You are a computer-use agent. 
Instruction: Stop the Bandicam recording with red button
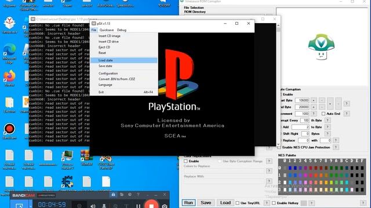[151, 205]
